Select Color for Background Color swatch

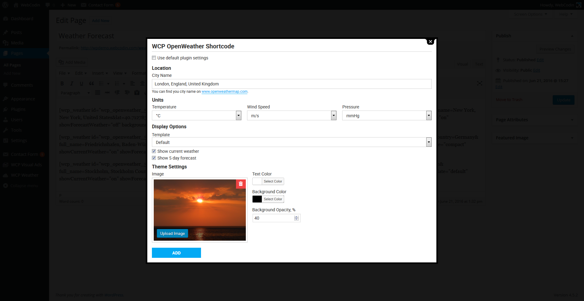(x=273, y=199)
